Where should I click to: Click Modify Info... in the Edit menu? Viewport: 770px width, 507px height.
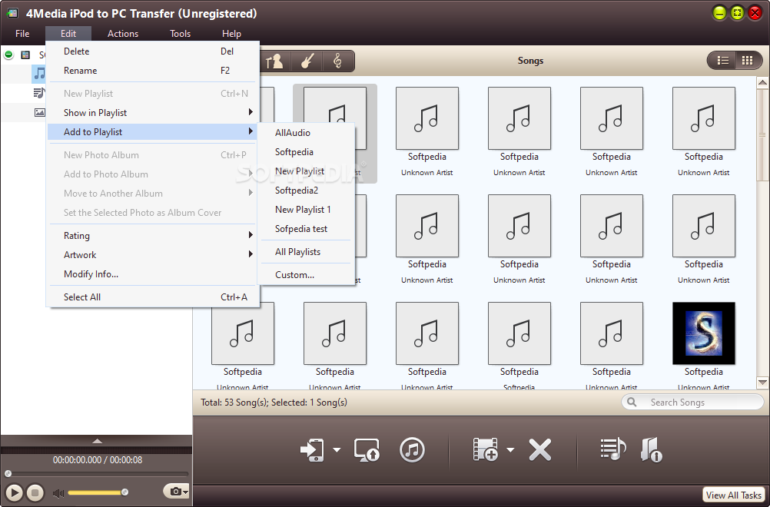pos(152,273)
